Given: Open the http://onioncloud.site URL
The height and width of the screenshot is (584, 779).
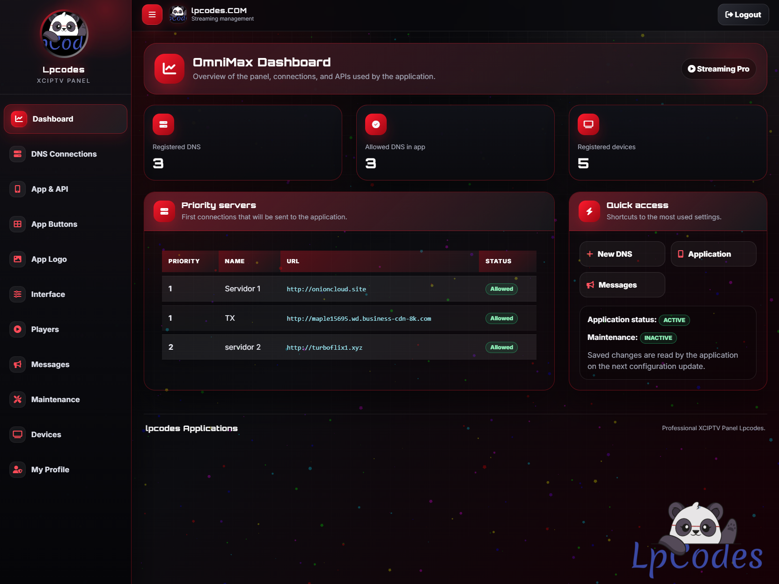Looking at the screenshot, I should click(326, 289).
